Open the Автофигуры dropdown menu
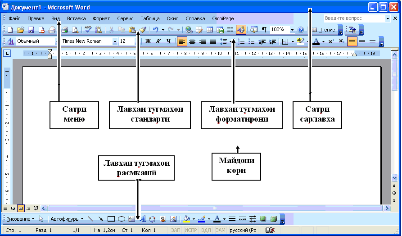Screen dimensions: 402x236 pyautogui.click(x=67, y=219)
